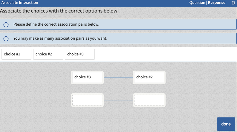Click 'Please define the correct association pairs' message
This screenshot has width=237, height=132.
click(x=56, y=24)
